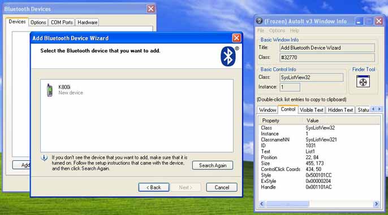Select the Class row value SysListView32 in list
Screen dimensions: 388x215
click(x=320, y=128)
